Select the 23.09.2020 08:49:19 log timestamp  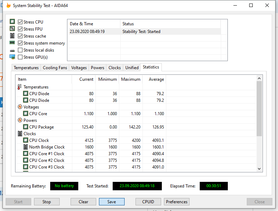[x=87, y=32]
